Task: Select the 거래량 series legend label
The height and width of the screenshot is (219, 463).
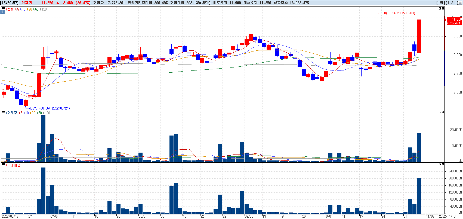Action: (x=11, y=113)
